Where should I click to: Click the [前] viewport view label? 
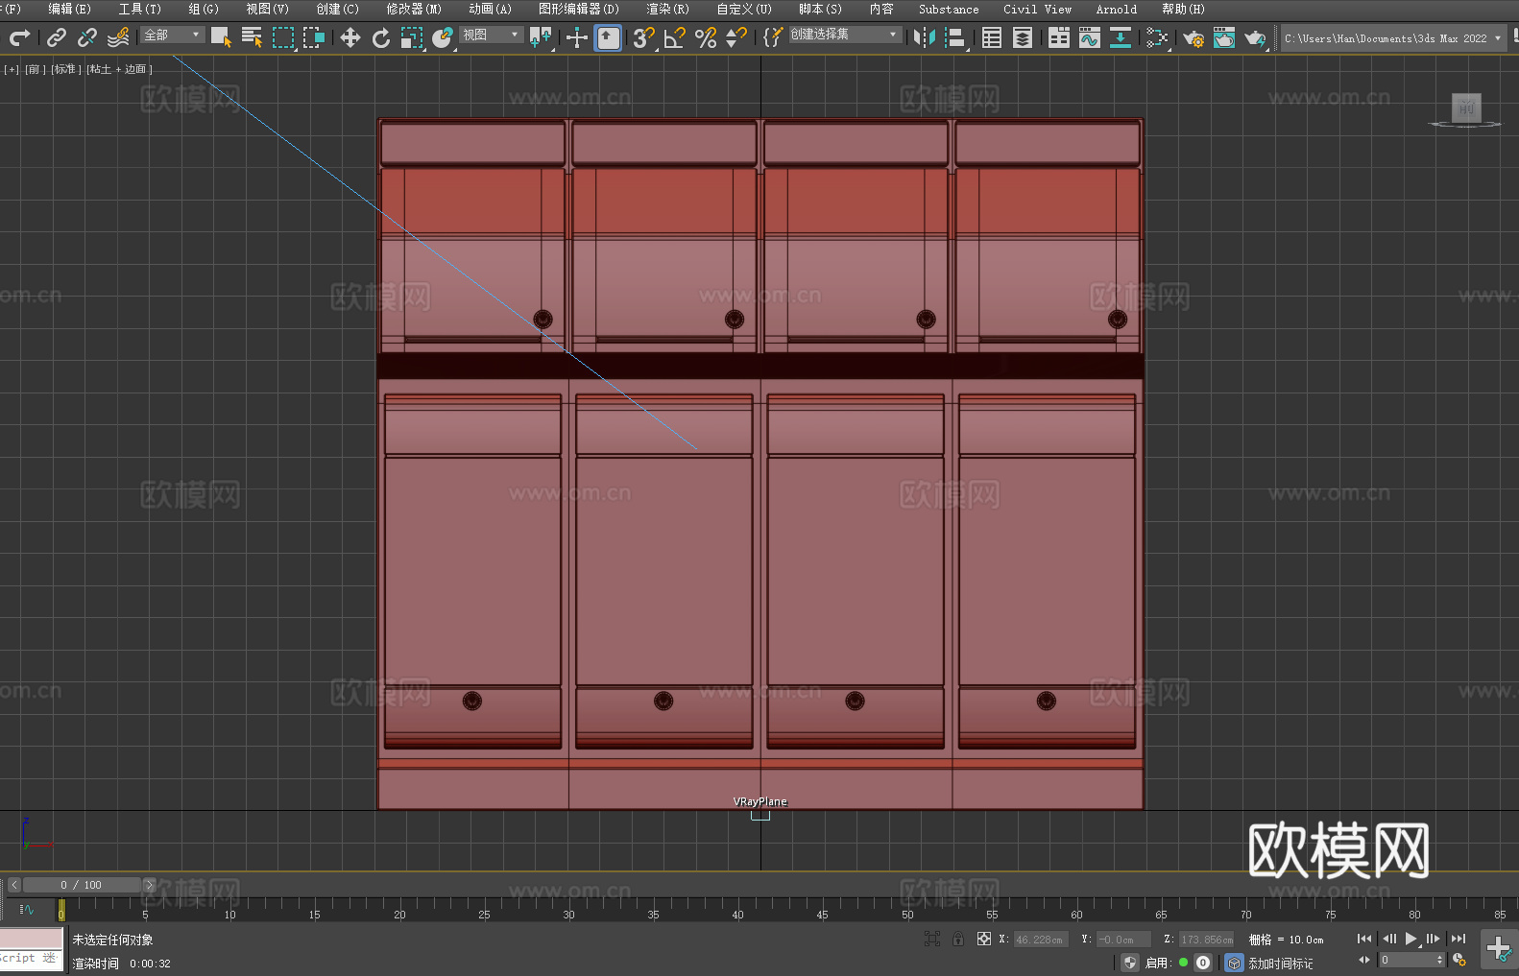[x=36, y=69]
